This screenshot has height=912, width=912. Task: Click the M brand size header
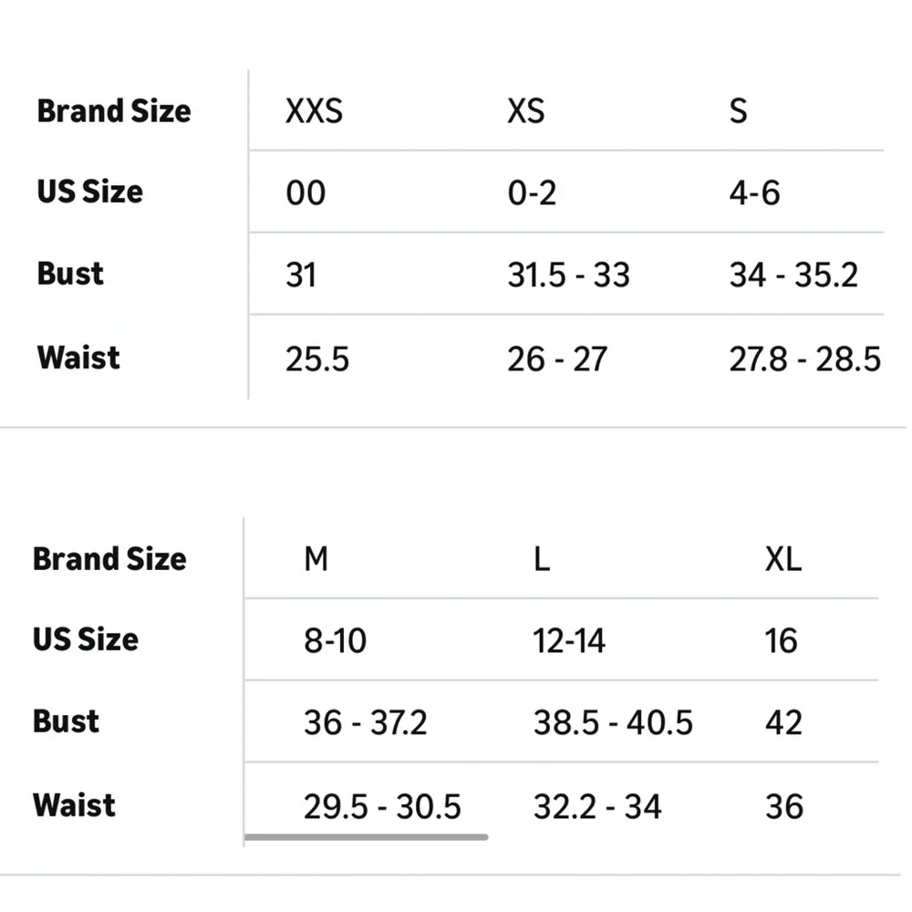pos(316,559)
